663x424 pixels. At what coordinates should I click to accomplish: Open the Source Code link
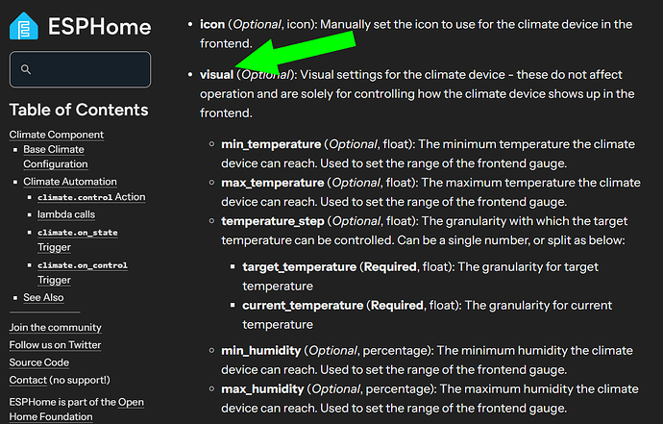pyautogui.click(x=38, y=362)
